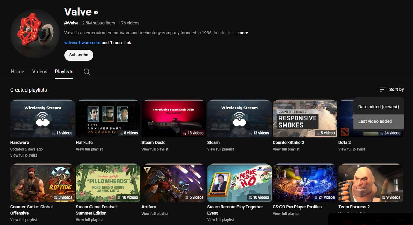Click the Steam Deck playlist title
Screen dimensions: 413x225
pyautogui.click(x=153, y=142)
